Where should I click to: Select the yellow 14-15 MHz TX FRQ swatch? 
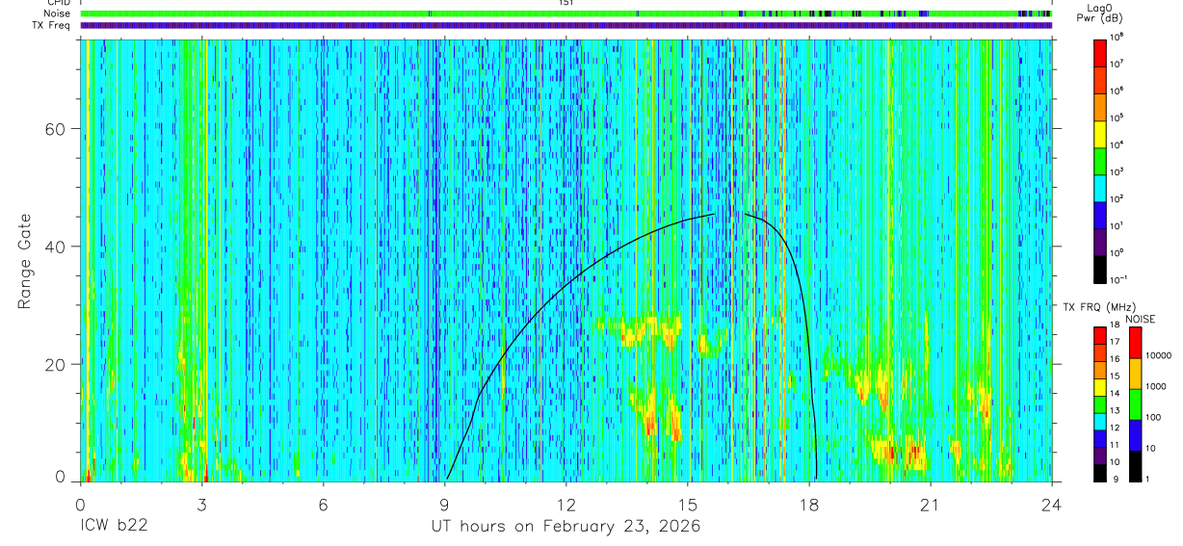1100,387
